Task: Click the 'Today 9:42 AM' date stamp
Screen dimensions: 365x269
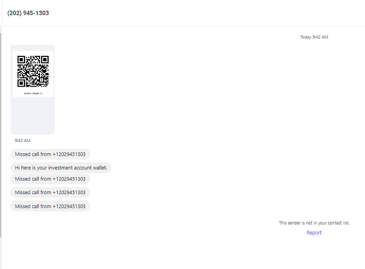Action: pyautogui.click(x=314, y=37)
